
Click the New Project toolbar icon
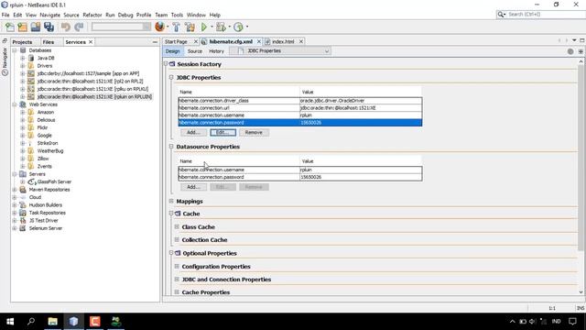pos(22,27)
